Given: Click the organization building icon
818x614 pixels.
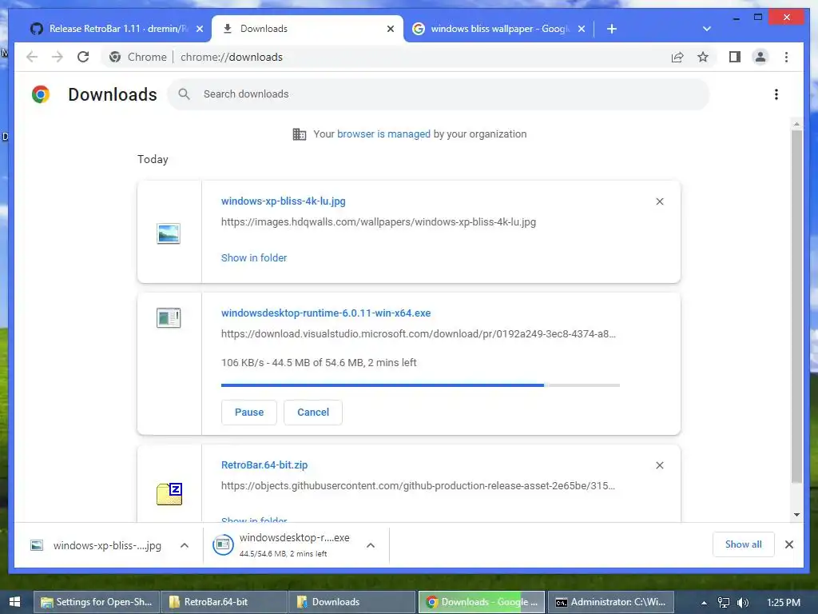Looking at the screenshot, I should (x=300, y=134).
